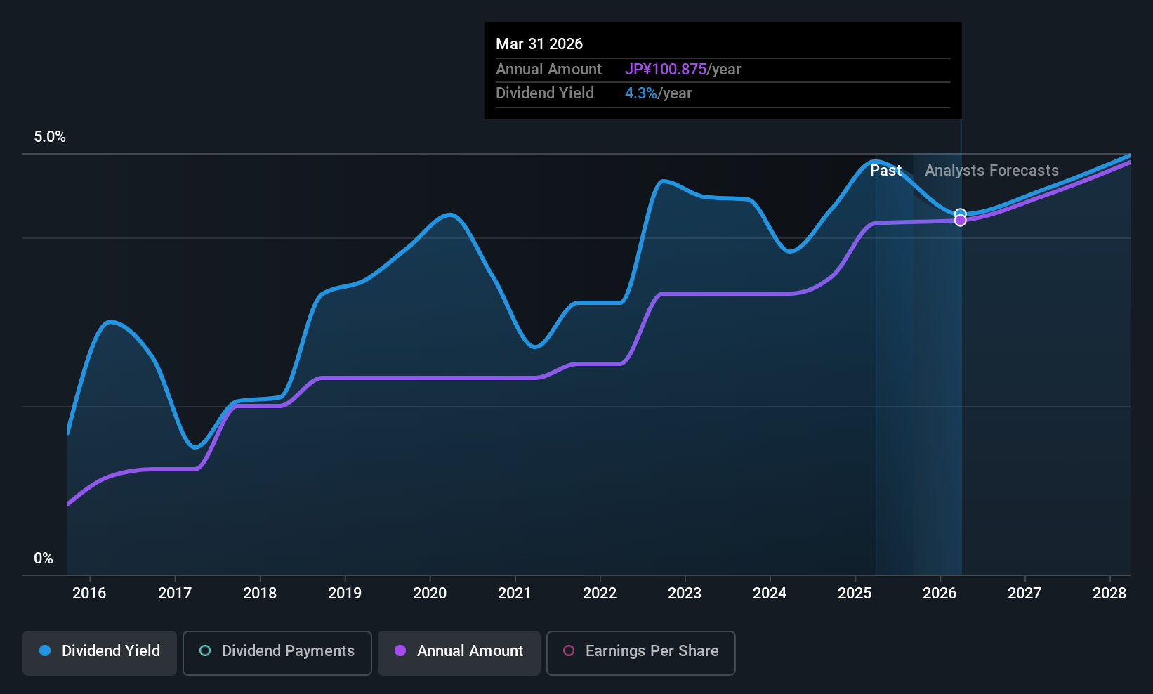Select the purple Annual Amount marker at 2026
The width and height of the screenshot is (1153, 694).
(960, 219)
